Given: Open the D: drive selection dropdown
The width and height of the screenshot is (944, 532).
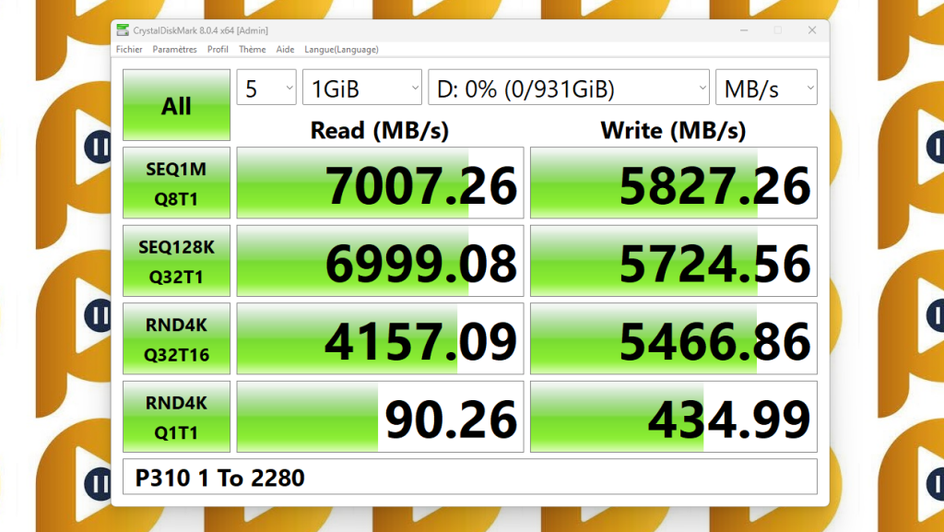Looking at the screenshot, I should pyautogui.click(x=568, y=88).
